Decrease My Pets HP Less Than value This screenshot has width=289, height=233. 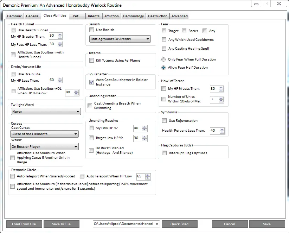click(x=60, y=46)
